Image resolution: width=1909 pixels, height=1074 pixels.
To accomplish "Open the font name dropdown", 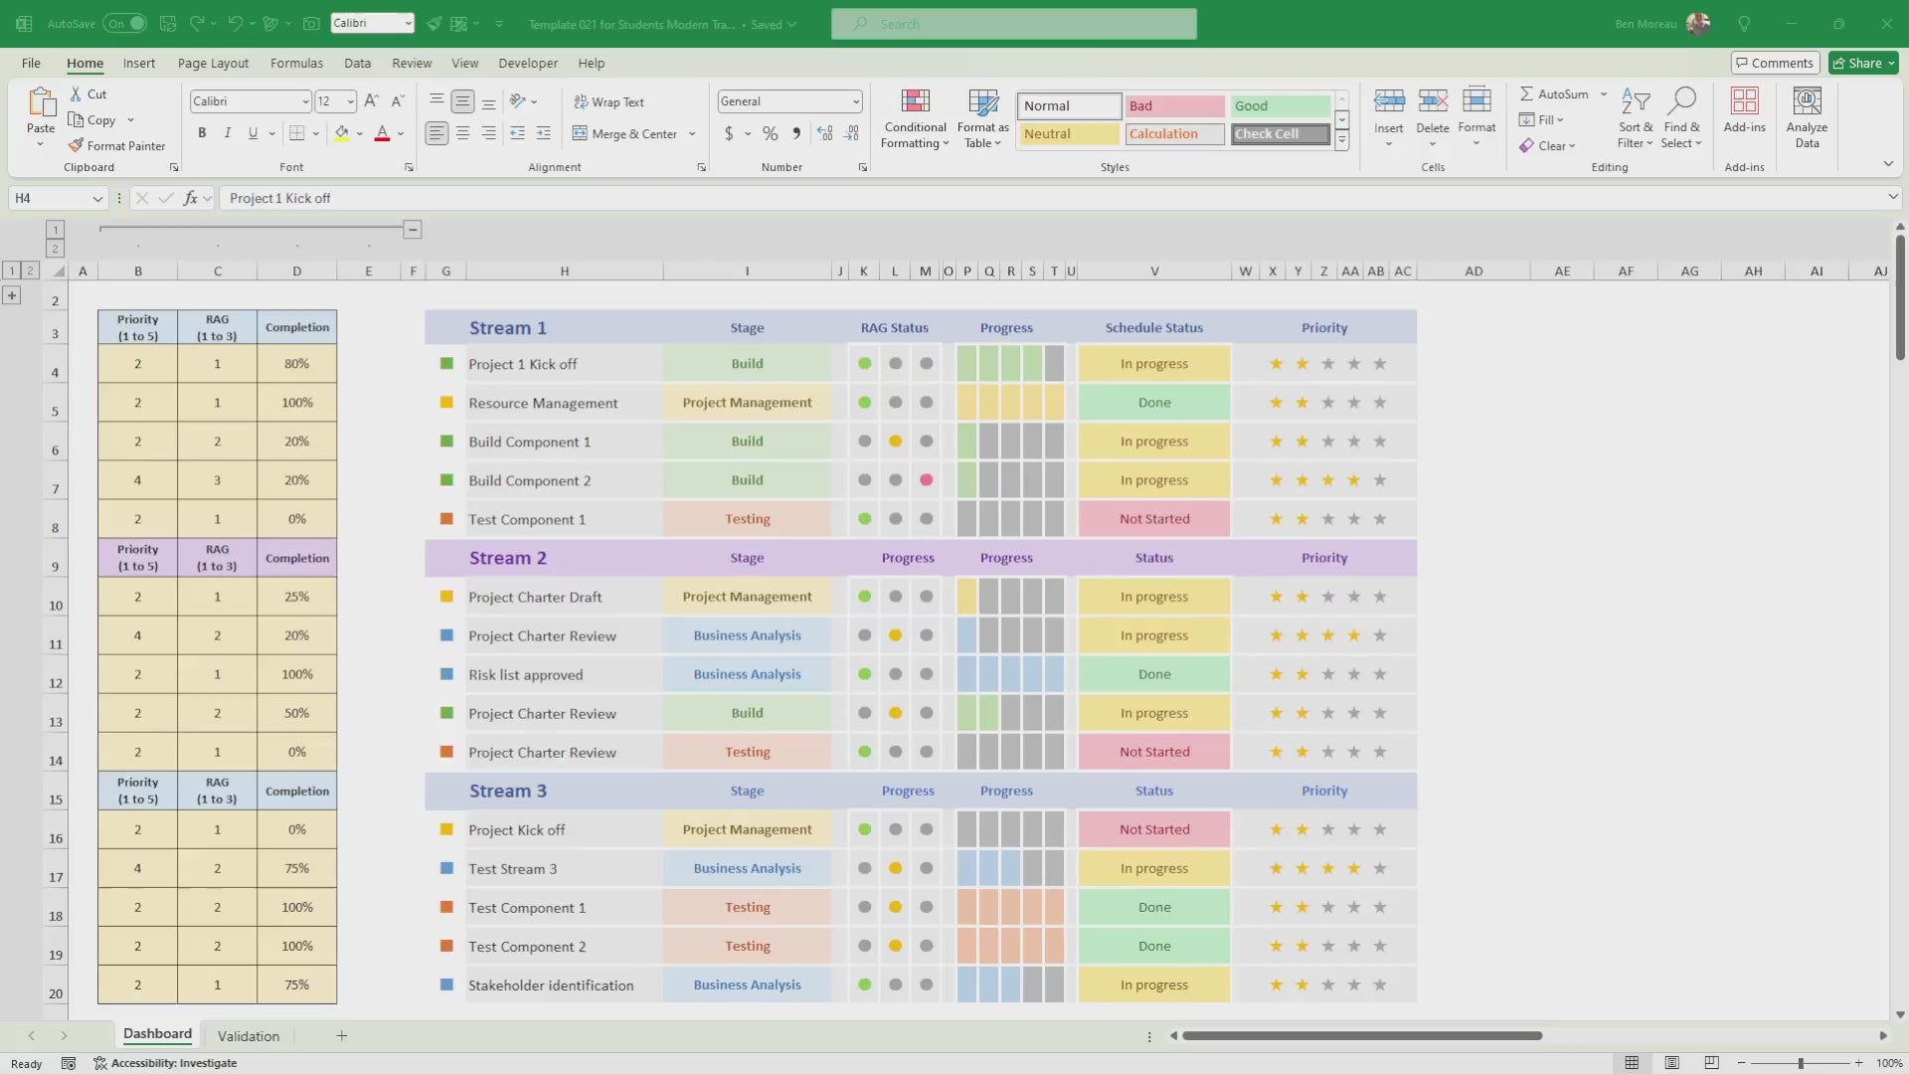I will 305,101.
